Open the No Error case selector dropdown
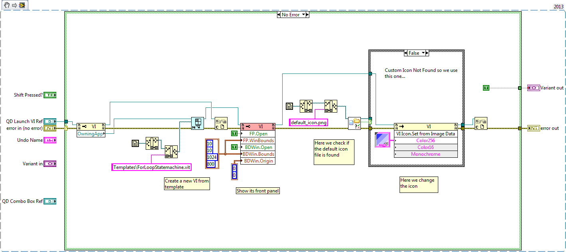Viewport: 566px width, 252px height. [x=303, y=14]
